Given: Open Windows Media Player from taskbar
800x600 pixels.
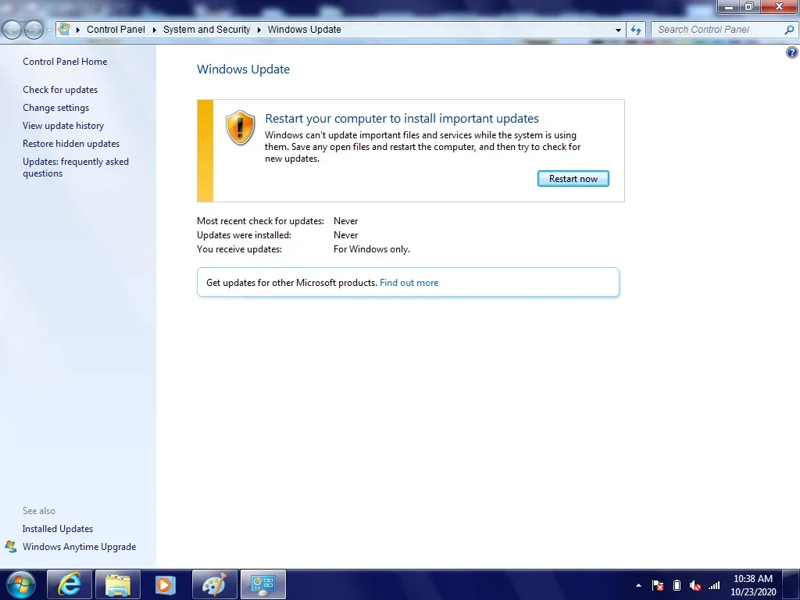Looking at the screenshot, I should [x=166, y=584].
